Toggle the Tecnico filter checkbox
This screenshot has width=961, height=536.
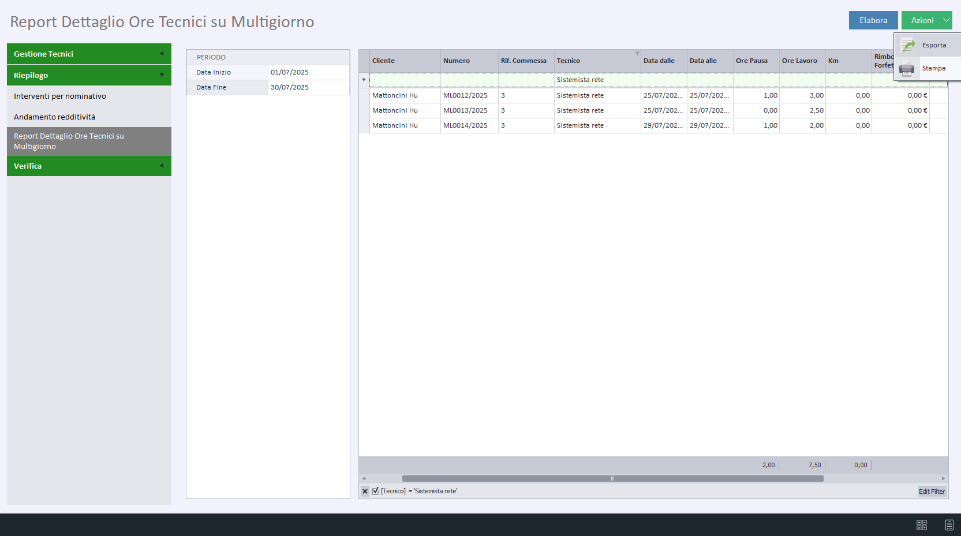pyautogui.click(x=375, y=491)
